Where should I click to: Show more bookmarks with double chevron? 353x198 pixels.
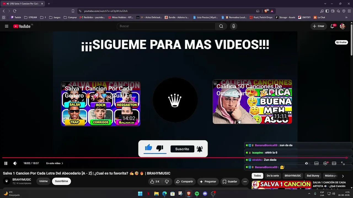pyautogui.click(x=346, y=17)
